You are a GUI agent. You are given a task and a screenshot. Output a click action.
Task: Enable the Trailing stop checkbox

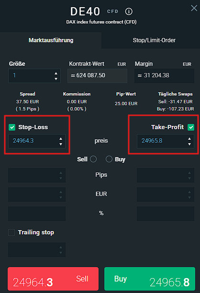[x=11, y=232]
